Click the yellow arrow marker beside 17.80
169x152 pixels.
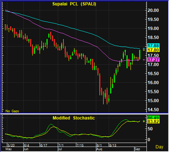pos(144,50)
